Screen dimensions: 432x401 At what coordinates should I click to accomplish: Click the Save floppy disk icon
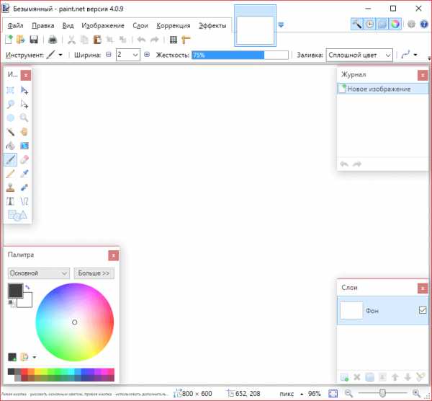click(x=34, y=40)
